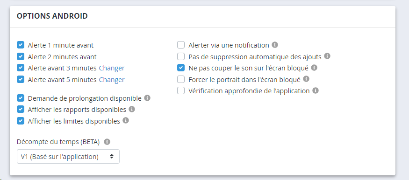Check Pas de suppression automatique des ajouts
The width and height of the screenshot is (409, 180).
[181, 56]
